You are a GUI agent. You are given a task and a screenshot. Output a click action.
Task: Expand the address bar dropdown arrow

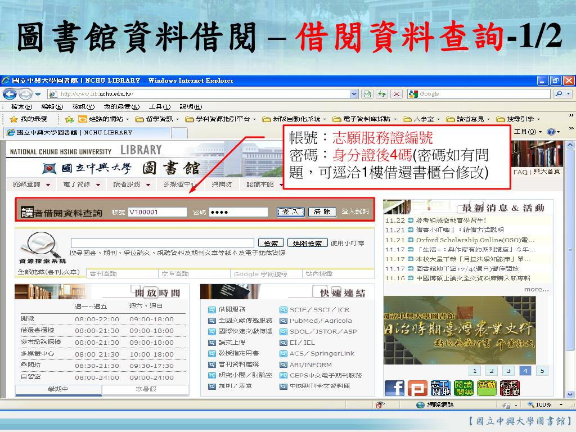tap(354, 94)
